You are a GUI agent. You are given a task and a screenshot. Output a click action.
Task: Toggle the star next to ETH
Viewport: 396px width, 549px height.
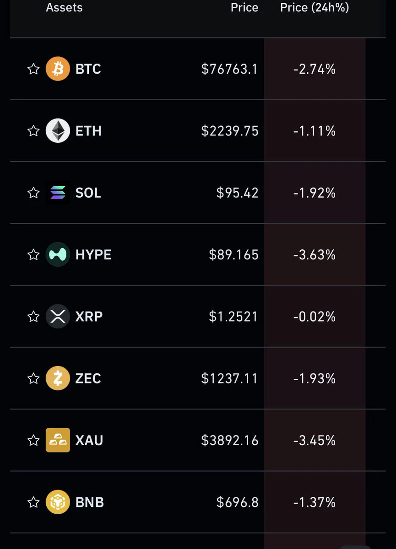pyautogui.click(x=33, y=131)
